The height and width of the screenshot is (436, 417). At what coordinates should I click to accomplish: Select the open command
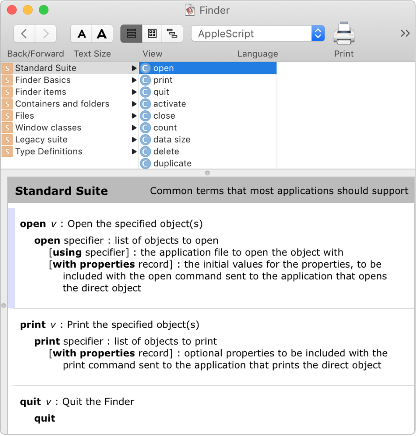point(208,68)
